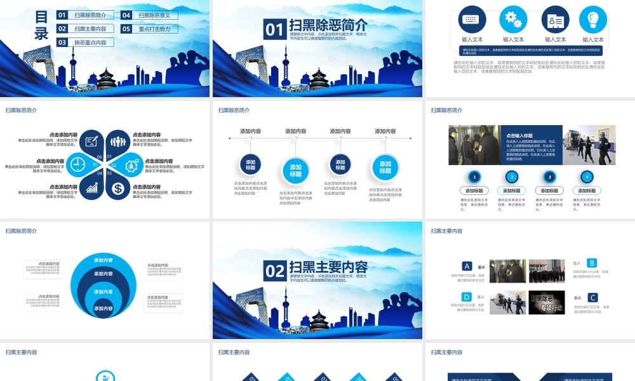Select the 02 扫黑主要内容 section slide

tap(317, 279)
